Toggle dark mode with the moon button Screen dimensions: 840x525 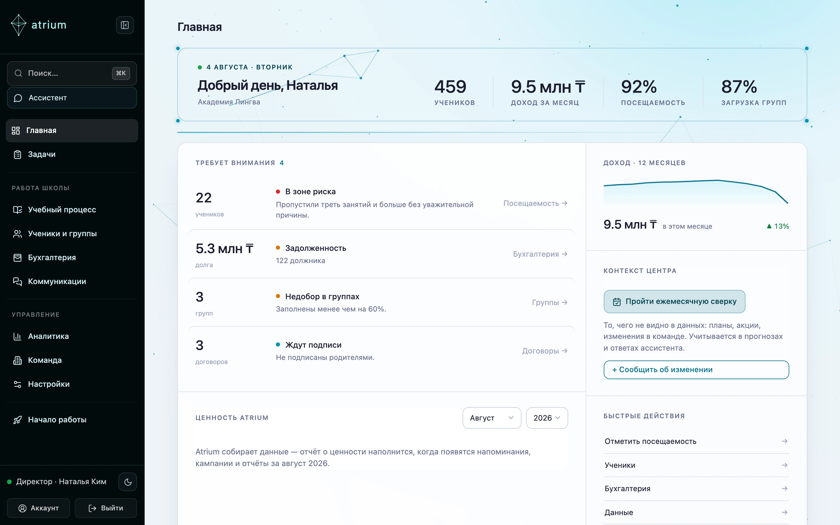pos(128,482)
